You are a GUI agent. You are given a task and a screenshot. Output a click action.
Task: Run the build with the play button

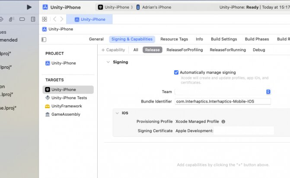pos(29,7)
